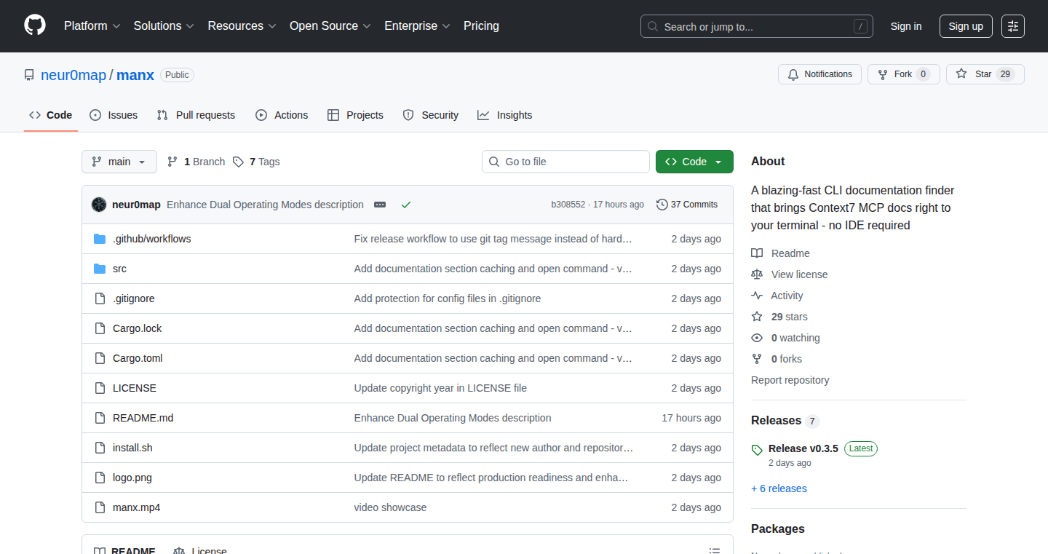Switch to the Code tab
Screen dimensions: 1048x554
coord(51,115)
